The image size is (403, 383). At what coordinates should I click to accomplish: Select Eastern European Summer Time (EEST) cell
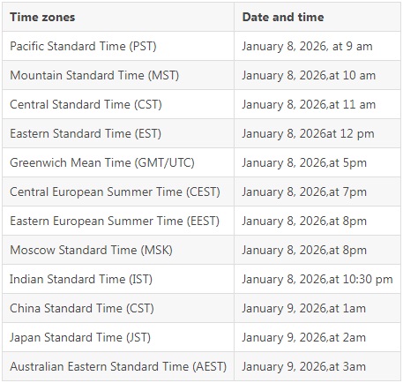pos(118,221)
